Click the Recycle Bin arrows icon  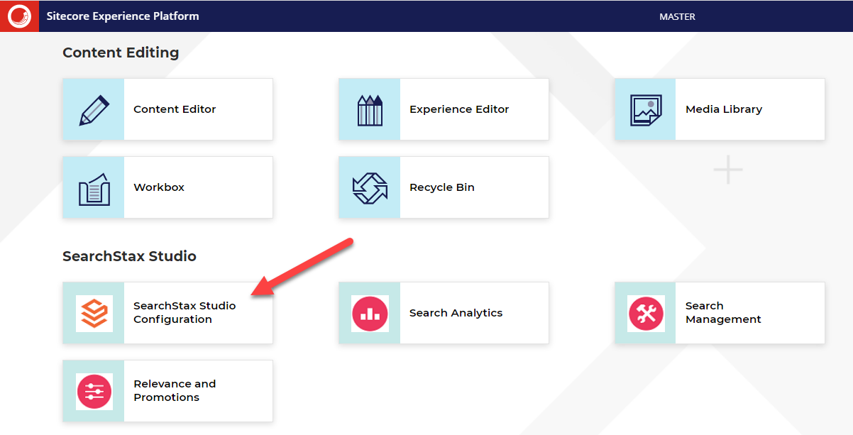point(369,187)
